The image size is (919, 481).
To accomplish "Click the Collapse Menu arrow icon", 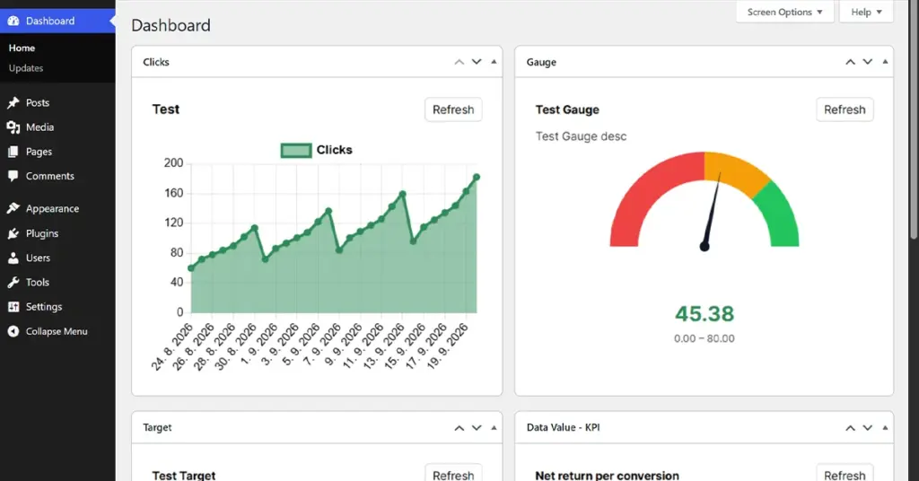I will (x=13, y=332).
